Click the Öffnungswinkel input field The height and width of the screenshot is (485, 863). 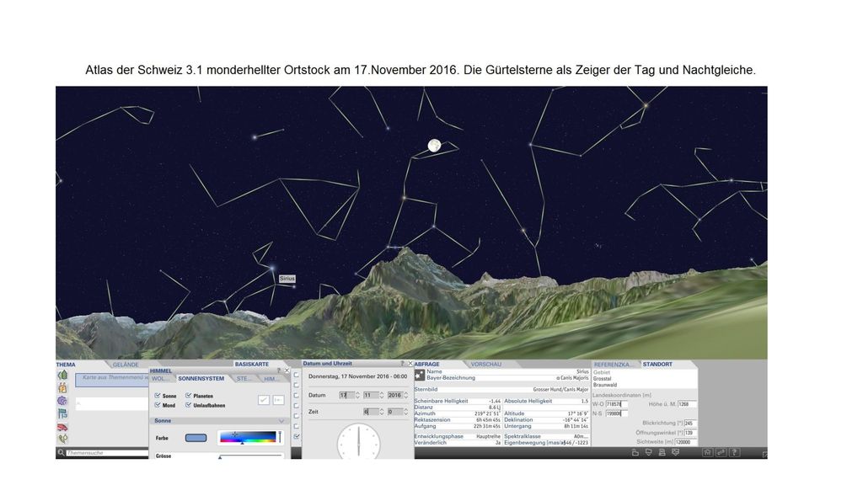point(689,433)
